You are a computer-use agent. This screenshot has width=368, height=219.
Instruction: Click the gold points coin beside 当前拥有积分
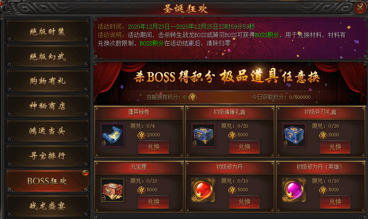coord(192,97)
